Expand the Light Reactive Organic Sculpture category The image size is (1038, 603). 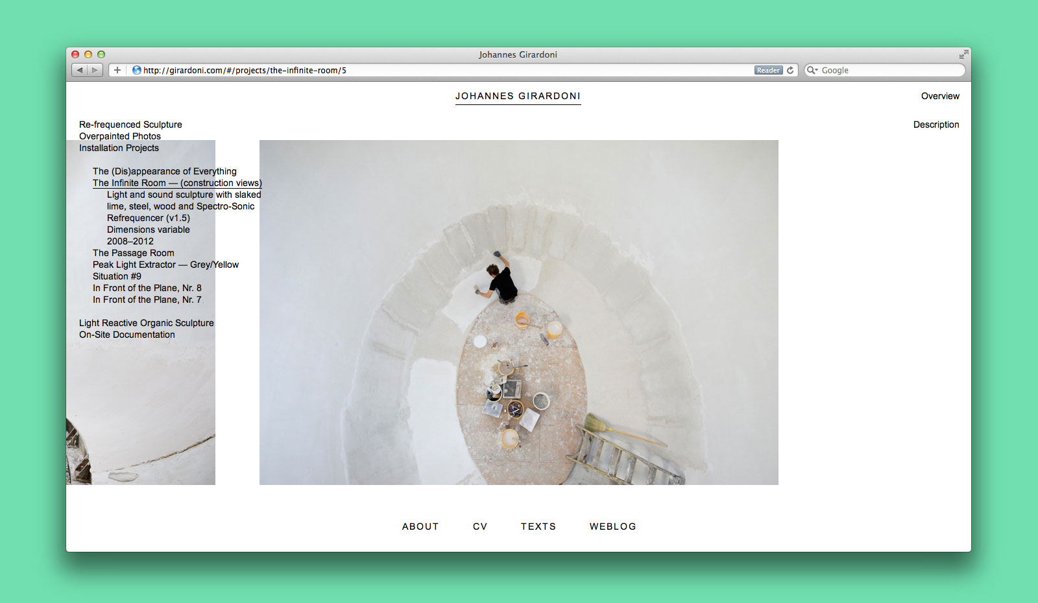[x=146, y=323]
